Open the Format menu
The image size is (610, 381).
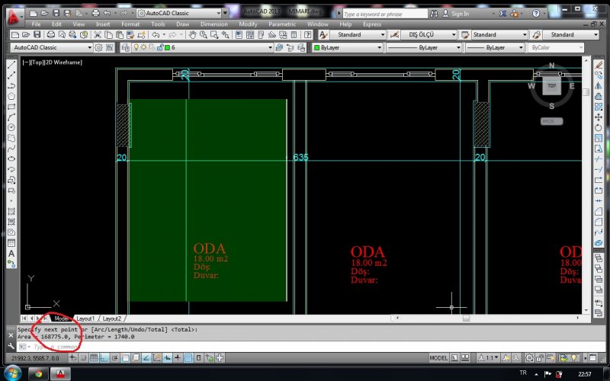coord(130,24)
